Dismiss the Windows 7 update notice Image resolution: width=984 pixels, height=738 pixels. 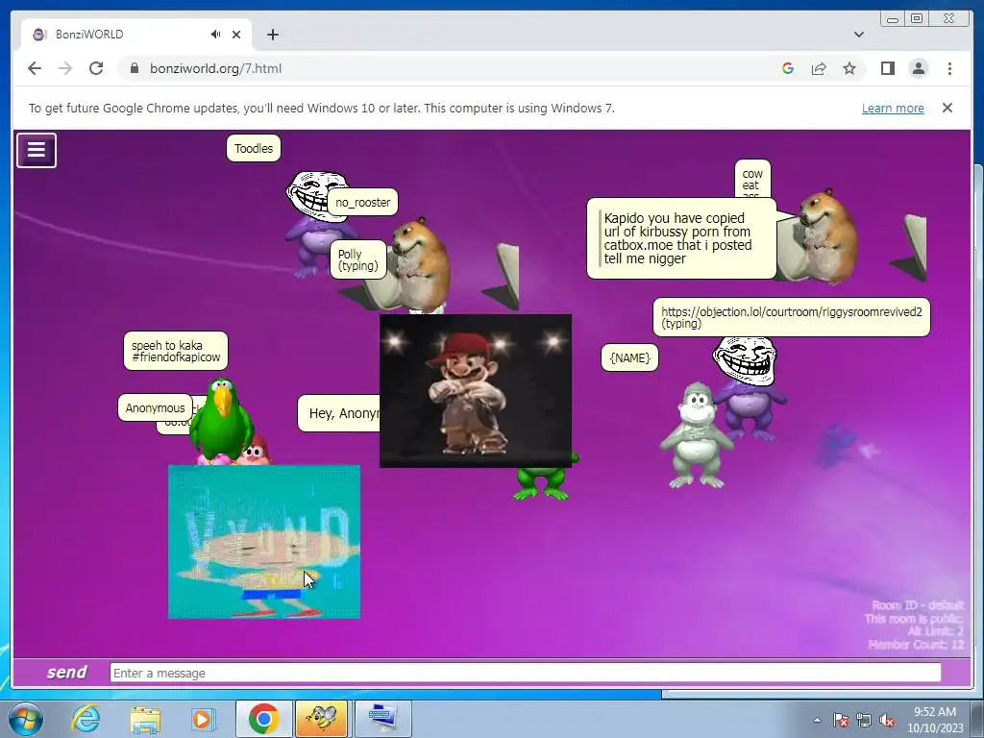click(x=947, y=108)
